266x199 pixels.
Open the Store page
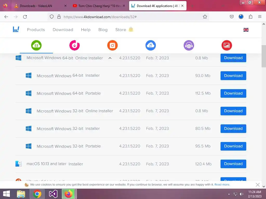[121, 30]
